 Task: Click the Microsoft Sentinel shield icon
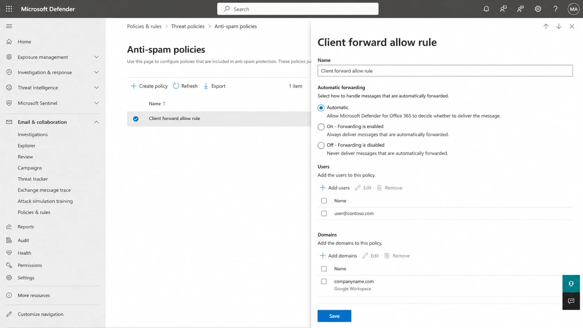pyautogui.click(x=9, y=103)
